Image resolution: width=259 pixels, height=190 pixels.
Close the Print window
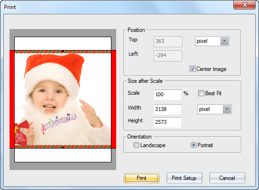(x=244, y=5)
